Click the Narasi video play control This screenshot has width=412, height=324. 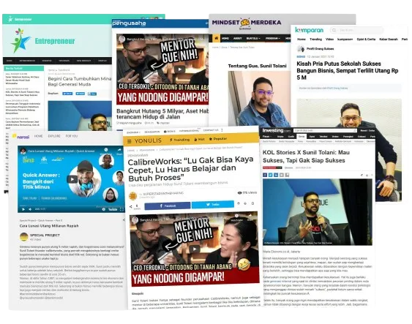23,209
